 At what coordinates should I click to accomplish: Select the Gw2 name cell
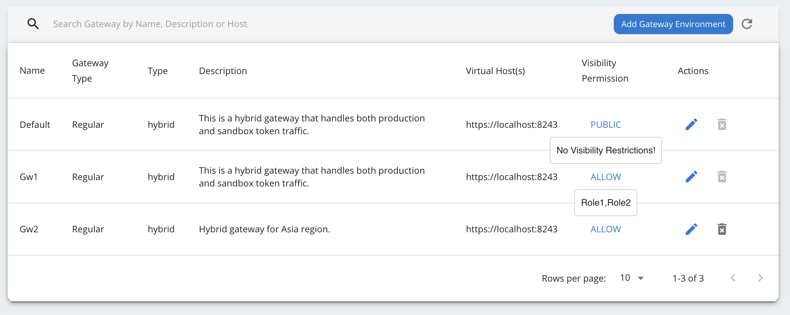click(29, 229)
